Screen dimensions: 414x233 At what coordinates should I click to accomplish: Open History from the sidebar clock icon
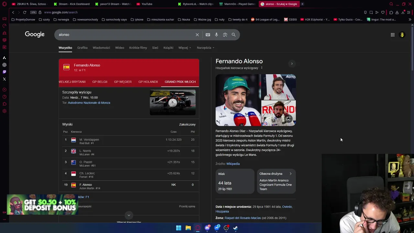pyautogui.click(x=4, y=97)
